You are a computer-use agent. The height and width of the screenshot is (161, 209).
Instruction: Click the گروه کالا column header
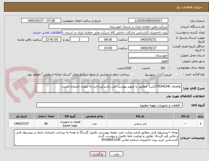tap(70, 116)
